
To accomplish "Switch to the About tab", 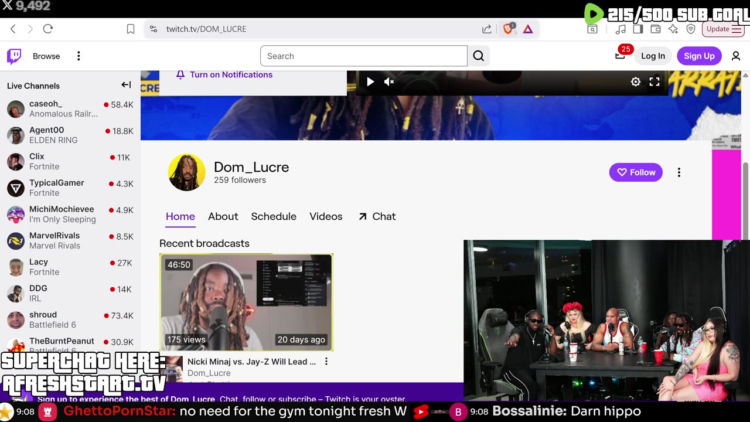I will (223, 216).
